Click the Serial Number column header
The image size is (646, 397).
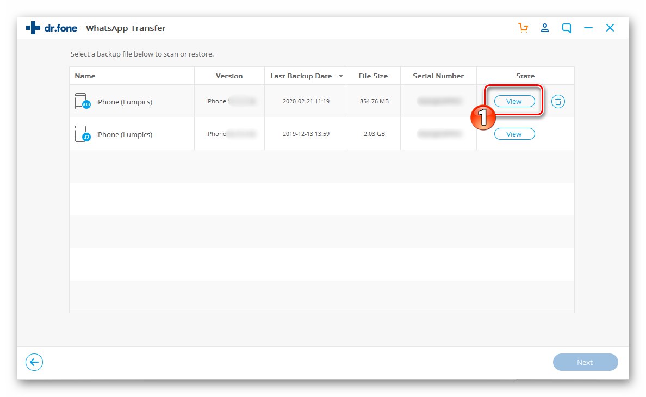(438, 76)
